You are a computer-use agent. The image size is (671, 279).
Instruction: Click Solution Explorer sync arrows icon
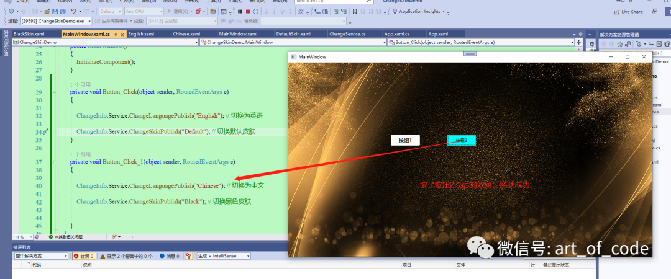(652, 43)
